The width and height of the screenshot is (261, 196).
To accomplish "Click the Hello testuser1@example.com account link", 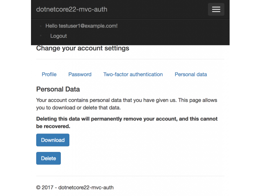I will [x=82, y=26].
